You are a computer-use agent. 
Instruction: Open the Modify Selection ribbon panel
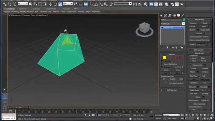tap(27, 12)
